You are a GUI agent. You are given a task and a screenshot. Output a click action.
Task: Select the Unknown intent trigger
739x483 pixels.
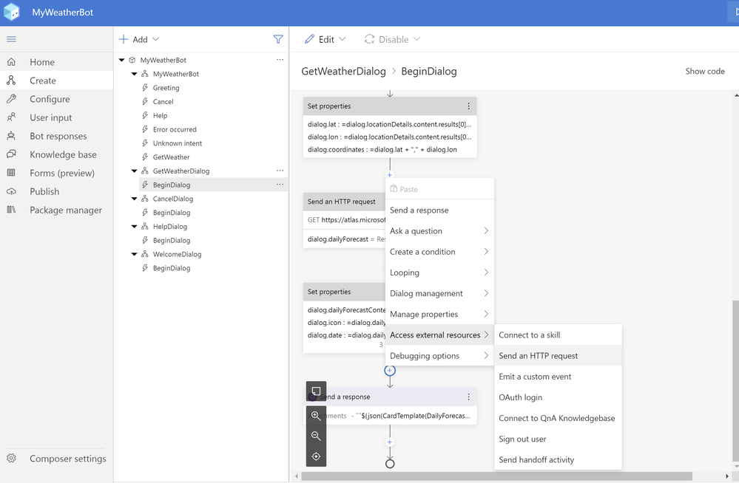(x=178, y=143)
